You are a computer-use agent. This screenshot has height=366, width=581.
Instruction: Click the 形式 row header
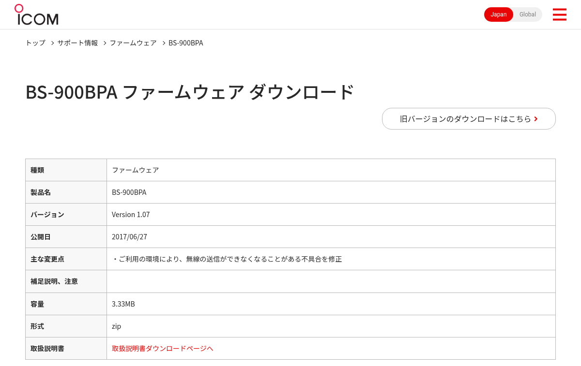pos(66,326)
